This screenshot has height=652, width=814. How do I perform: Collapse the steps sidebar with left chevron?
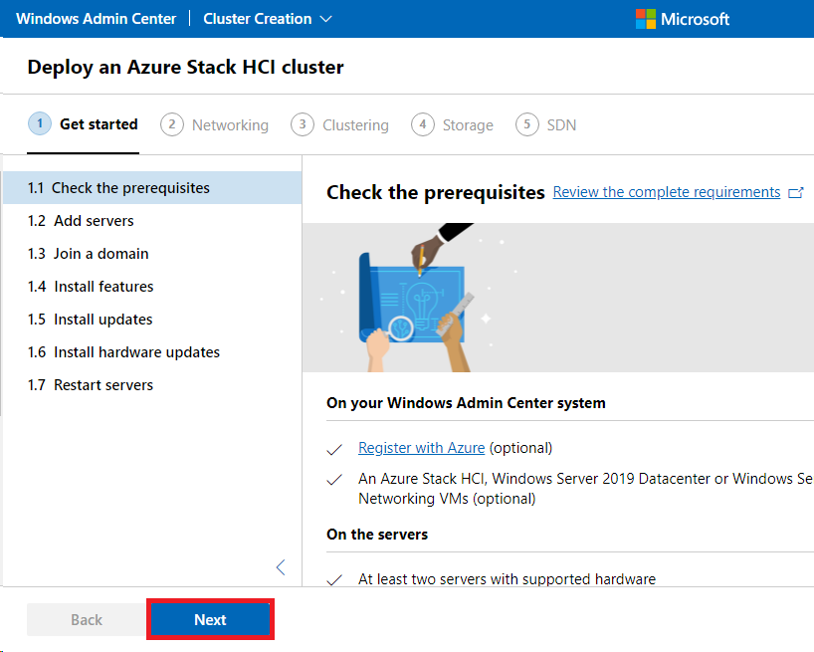[x=281, y=567]
